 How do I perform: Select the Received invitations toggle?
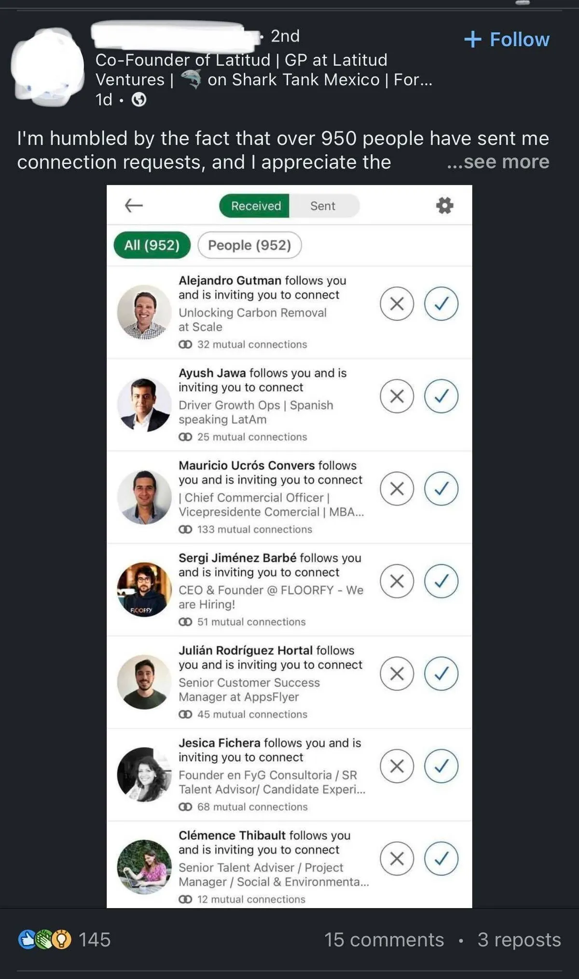pyautogui.click(x=255, y=206)
